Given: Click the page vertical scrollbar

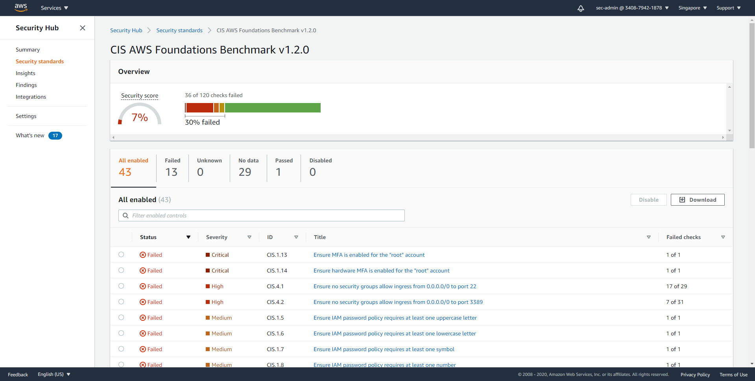Looking at the screenshot, I should tap(752, 85).
